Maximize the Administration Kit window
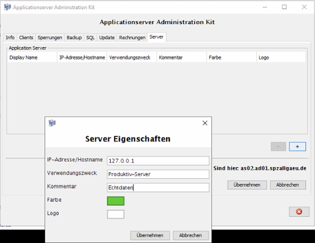This screenshot has height=243, width=315. tap(284, 7)
